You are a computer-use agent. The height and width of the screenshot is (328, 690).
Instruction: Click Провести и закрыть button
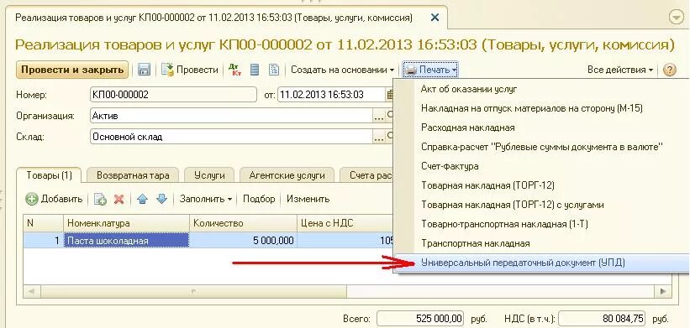click(x=72, y=70)
